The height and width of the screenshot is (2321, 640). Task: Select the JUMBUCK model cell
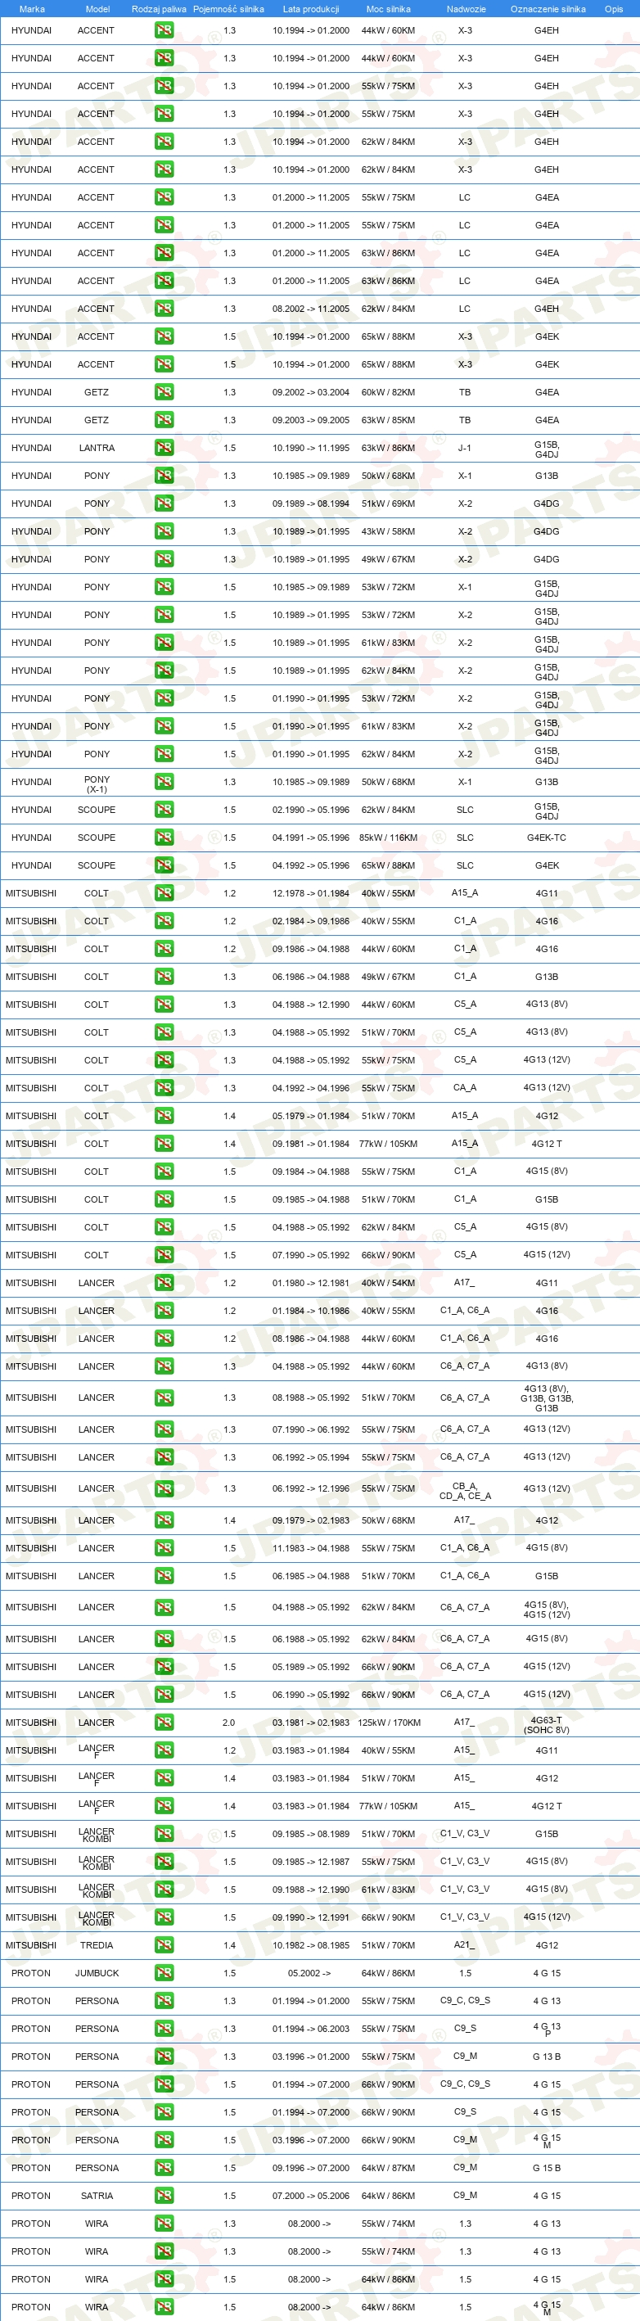click(97, 1973)
